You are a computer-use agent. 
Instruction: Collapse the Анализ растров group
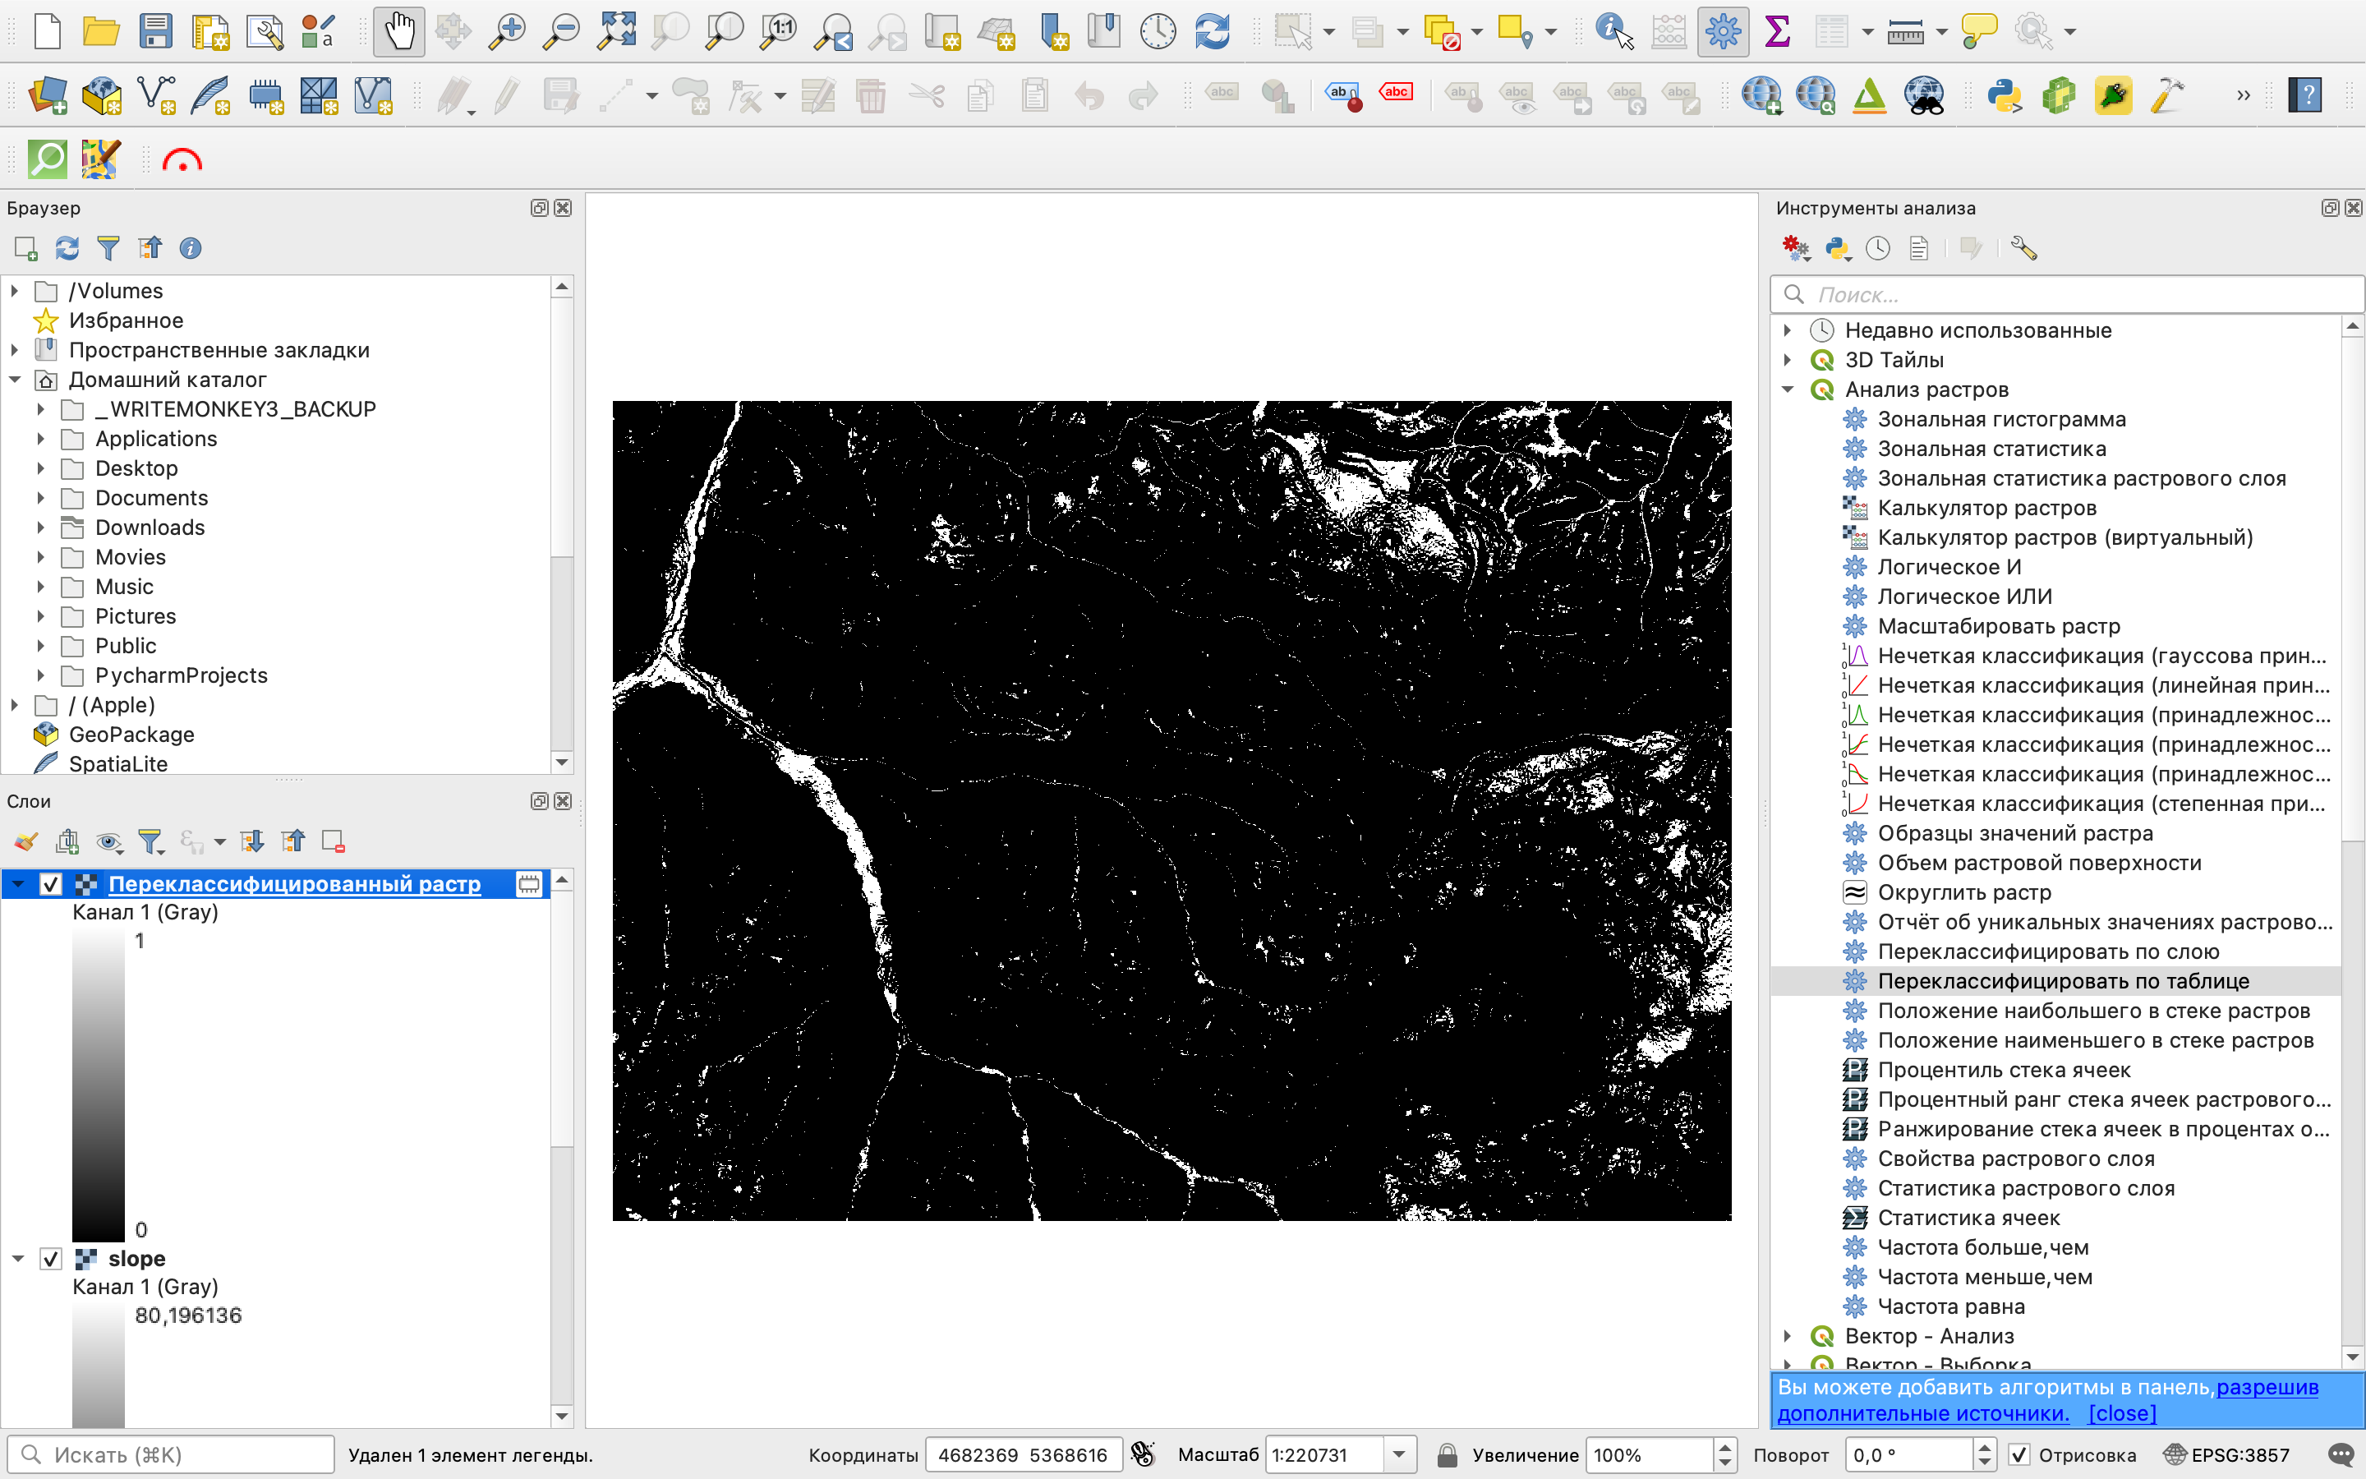point(1788,389)
